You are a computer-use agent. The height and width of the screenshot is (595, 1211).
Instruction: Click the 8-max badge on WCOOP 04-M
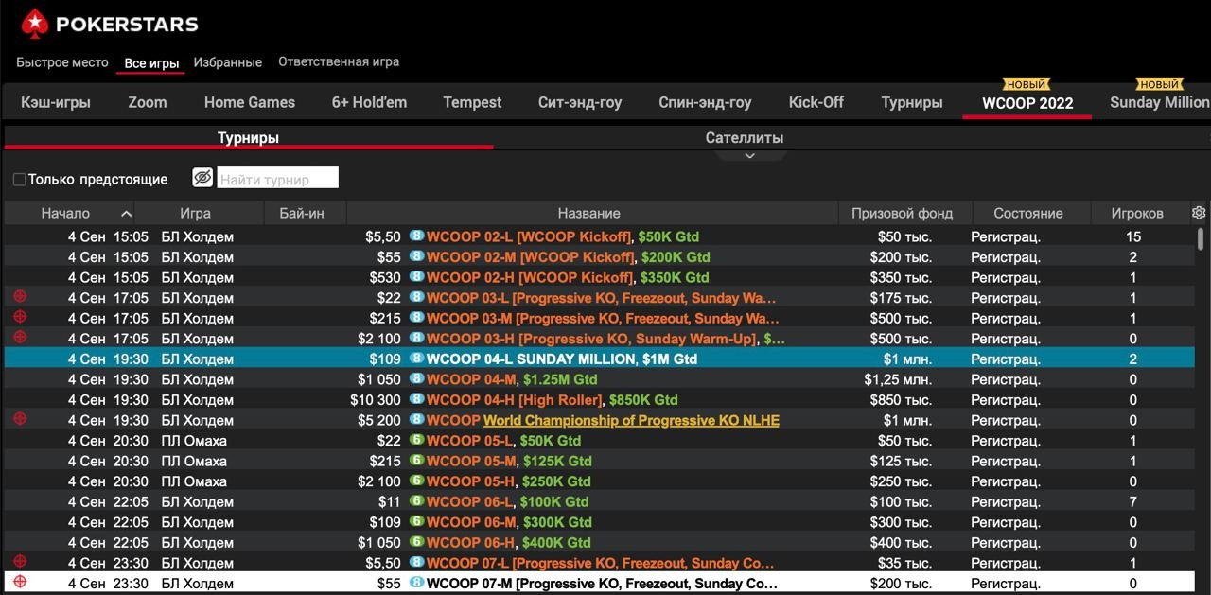coord(416,379)
